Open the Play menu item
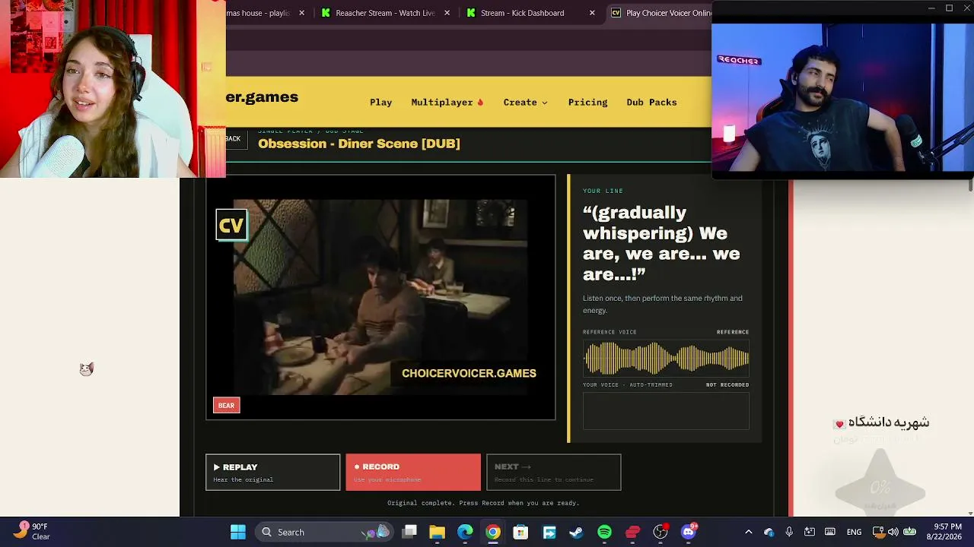The height and width of the screenshot is (547, 974). point(380,103)
